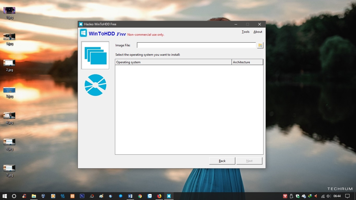Select the 6.jpg desktop file
This screenshot has width=356, height=200.
pos(9,145)
